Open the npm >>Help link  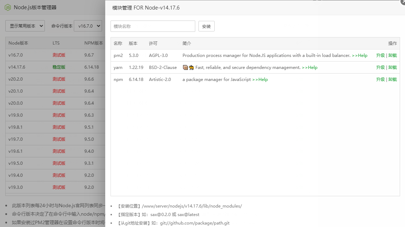260,80
